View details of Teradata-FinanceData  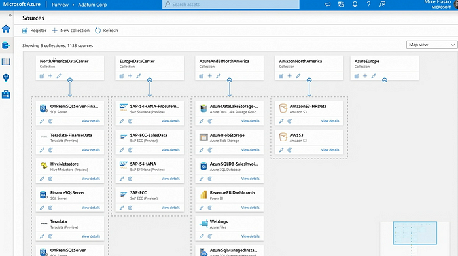[x=91, y=150]
